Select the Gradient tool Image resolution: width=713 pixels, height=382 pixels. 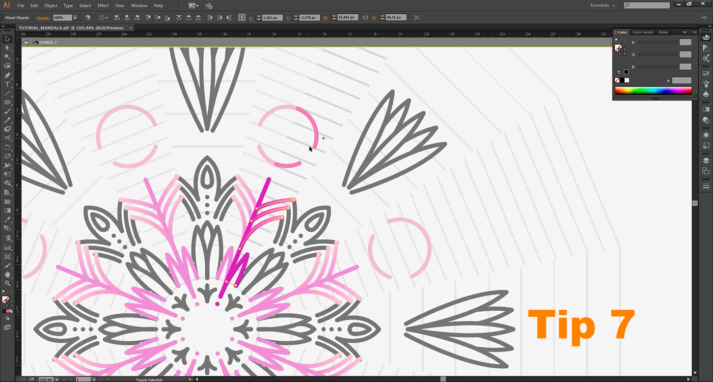click(x=8, y=211)
